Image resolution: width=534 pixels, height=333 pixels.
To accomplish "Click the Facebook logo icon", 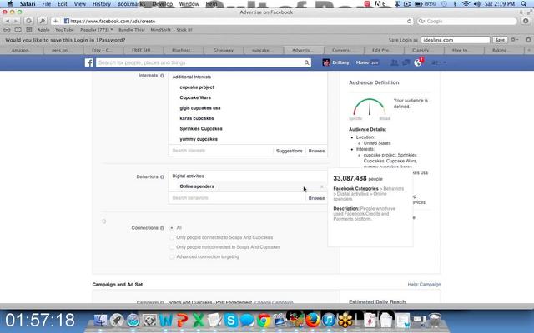I will pyautogui.click(x=89, y=62).
